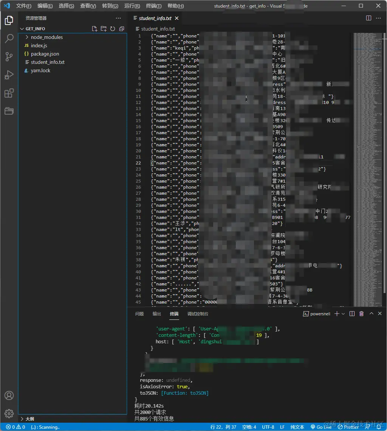Collapse all folders in explorer
387x431 pixels.
(x=122, y=29)
